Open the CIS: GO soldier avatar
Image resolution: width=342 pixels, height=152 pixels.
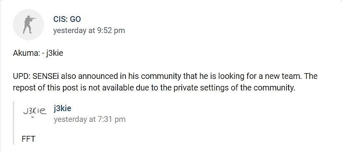28,24
